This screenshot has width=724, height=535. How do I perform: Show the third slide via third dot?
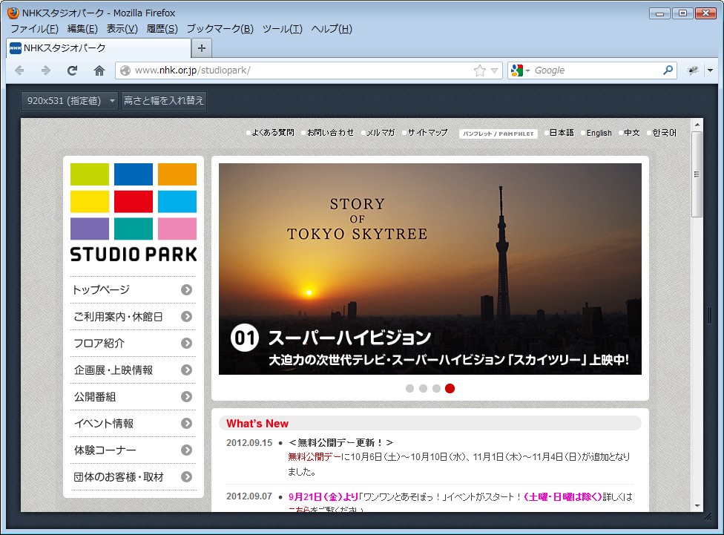coord(436,389)
